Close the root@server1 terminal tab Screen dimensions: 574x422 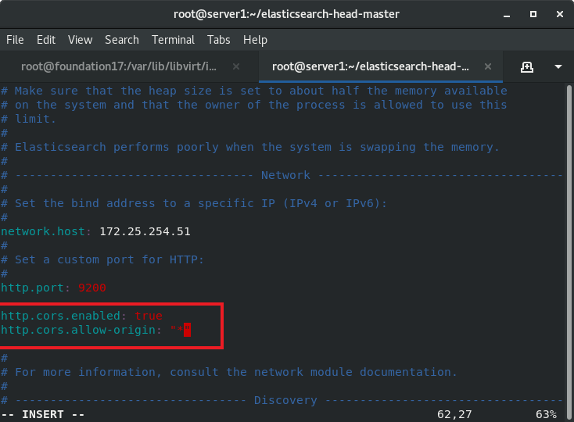point(488,66)
